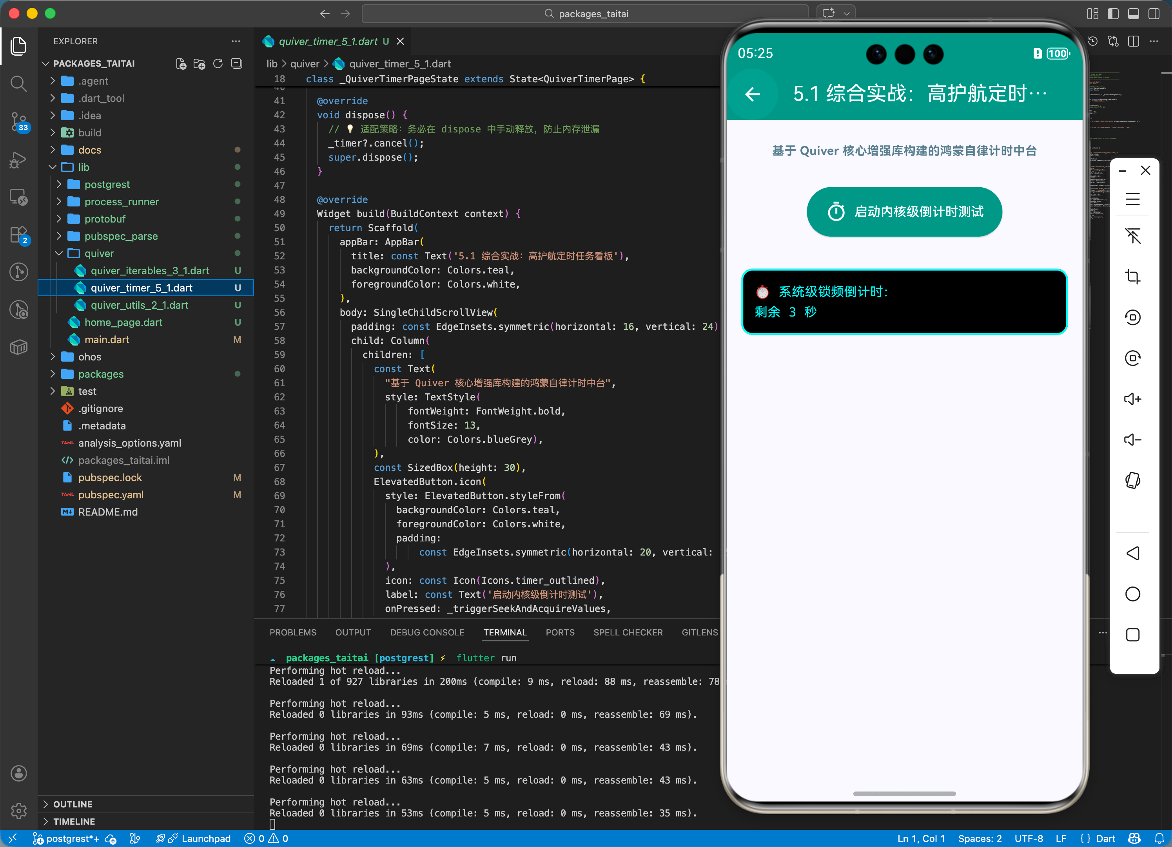The height and width of the screenshot is (847, 1172).
Task: Switch to the PROBLEMS panel tab
Action: (292, 632)
